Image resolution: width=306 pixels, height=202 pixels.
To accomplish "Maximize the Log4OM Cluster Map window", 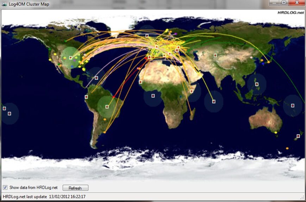I will coord(284,3).
